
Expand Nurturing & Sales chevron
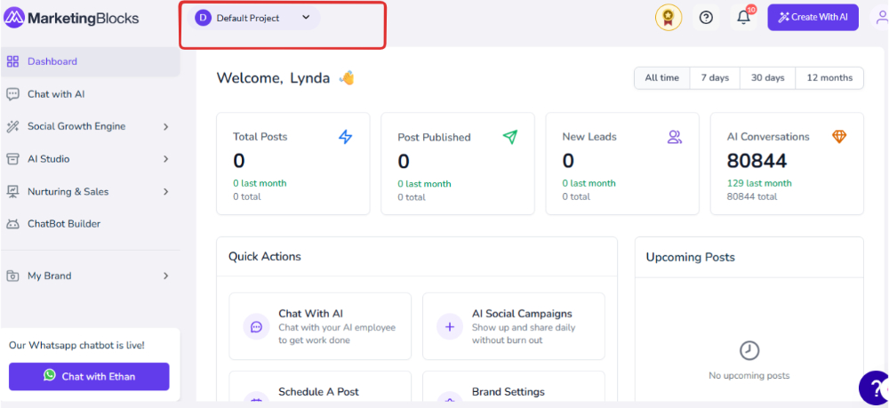(166, 192)
